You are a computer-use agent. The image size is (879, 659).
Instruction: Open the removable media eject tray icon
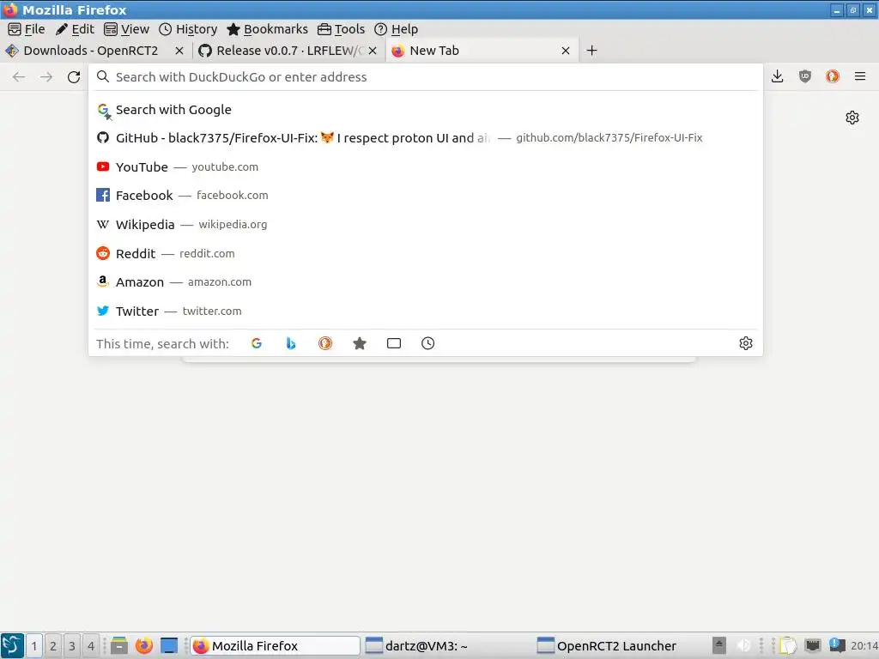click(718, 645)
